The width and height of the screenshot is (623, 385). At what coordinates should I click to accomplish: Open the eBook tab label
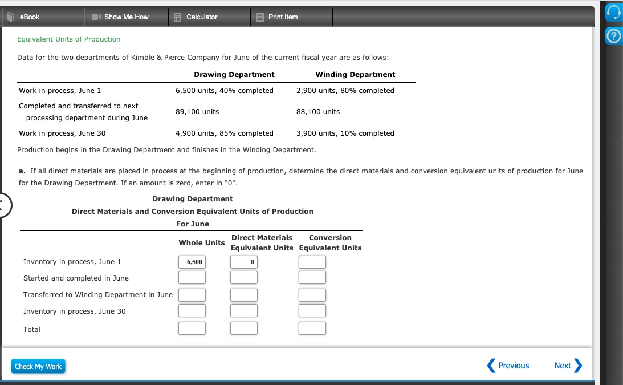coord(30,17)
